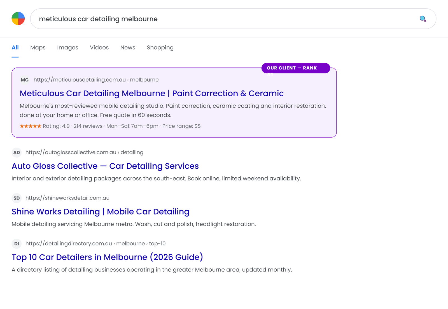Focus the search query input field

tap(233, 19)
